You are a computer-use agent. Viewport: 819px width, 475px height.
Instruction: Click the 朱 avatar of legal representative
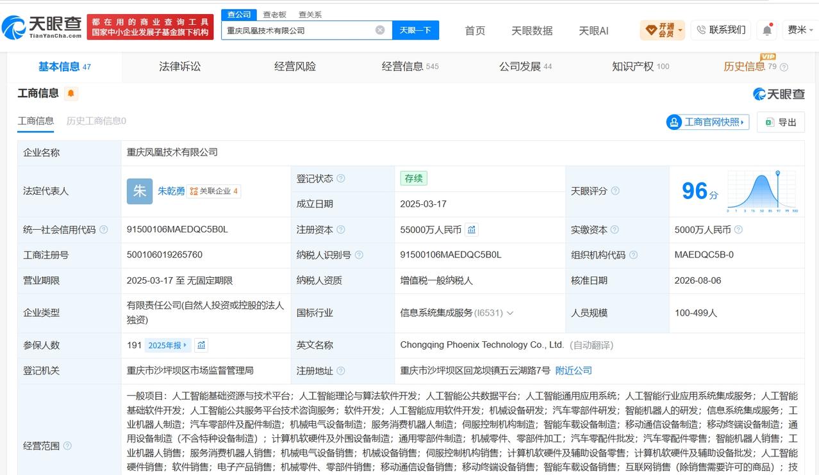pyautogui.click(x=140, y=191)
